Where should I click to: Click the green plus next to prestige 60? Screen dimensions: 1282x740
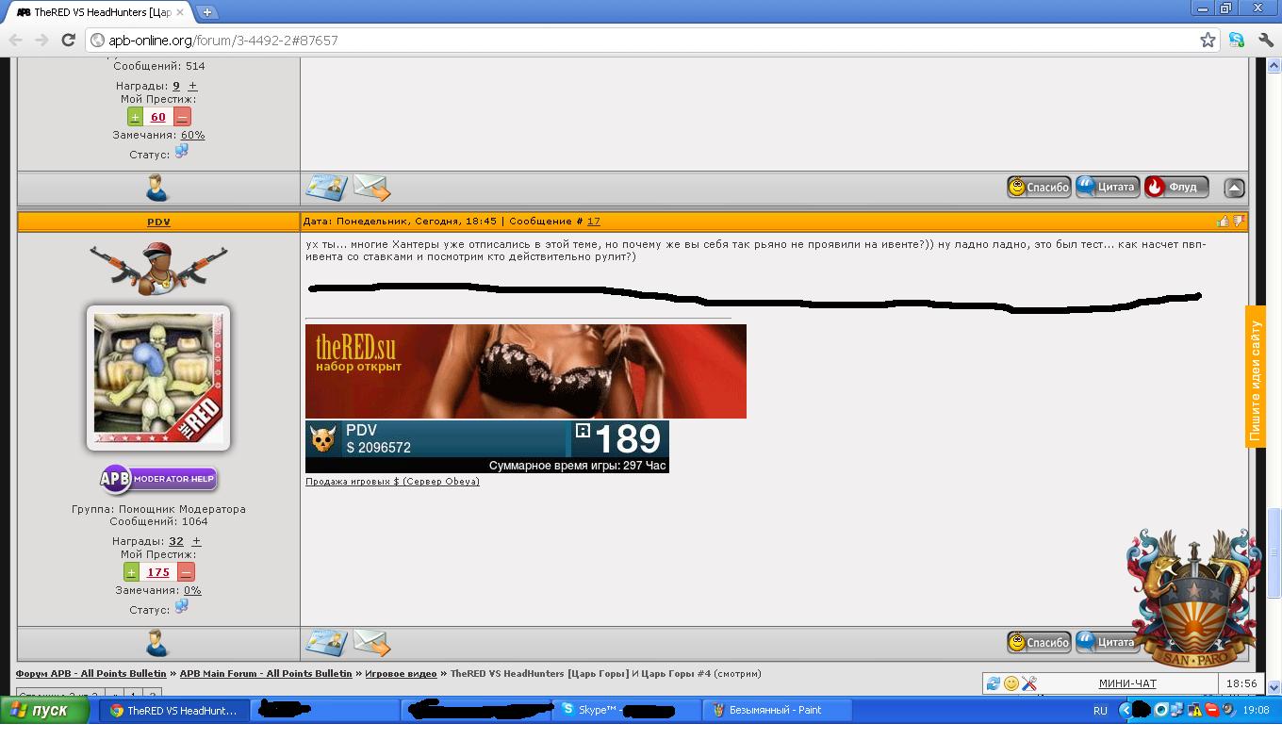pos(135,117)
